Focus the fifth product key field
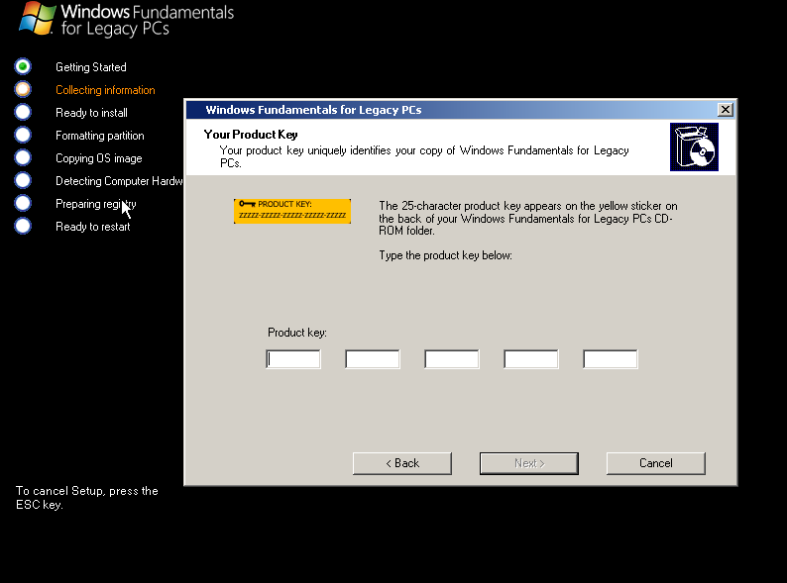 pos(611,359)
